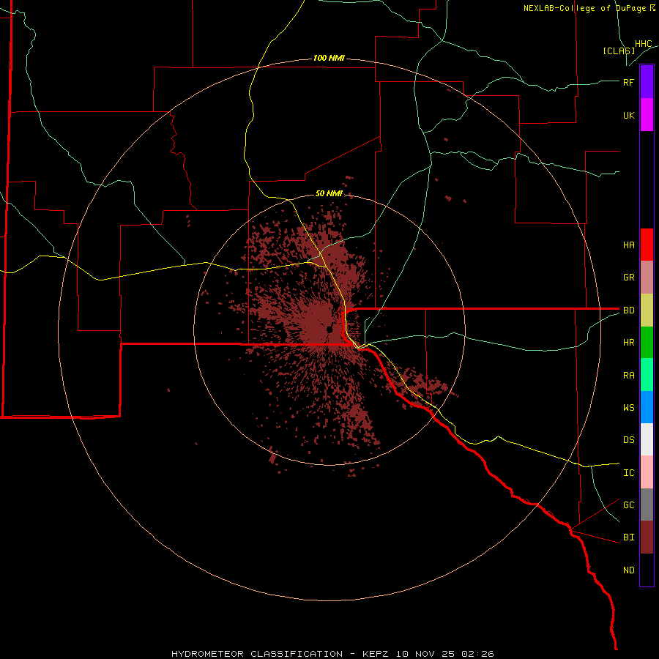
Task: Click the GR legend label
Action: 628,278
